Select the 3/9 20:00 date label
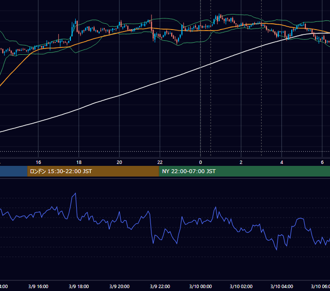Screen dimensions: 330x291 [x=119, y=286]
